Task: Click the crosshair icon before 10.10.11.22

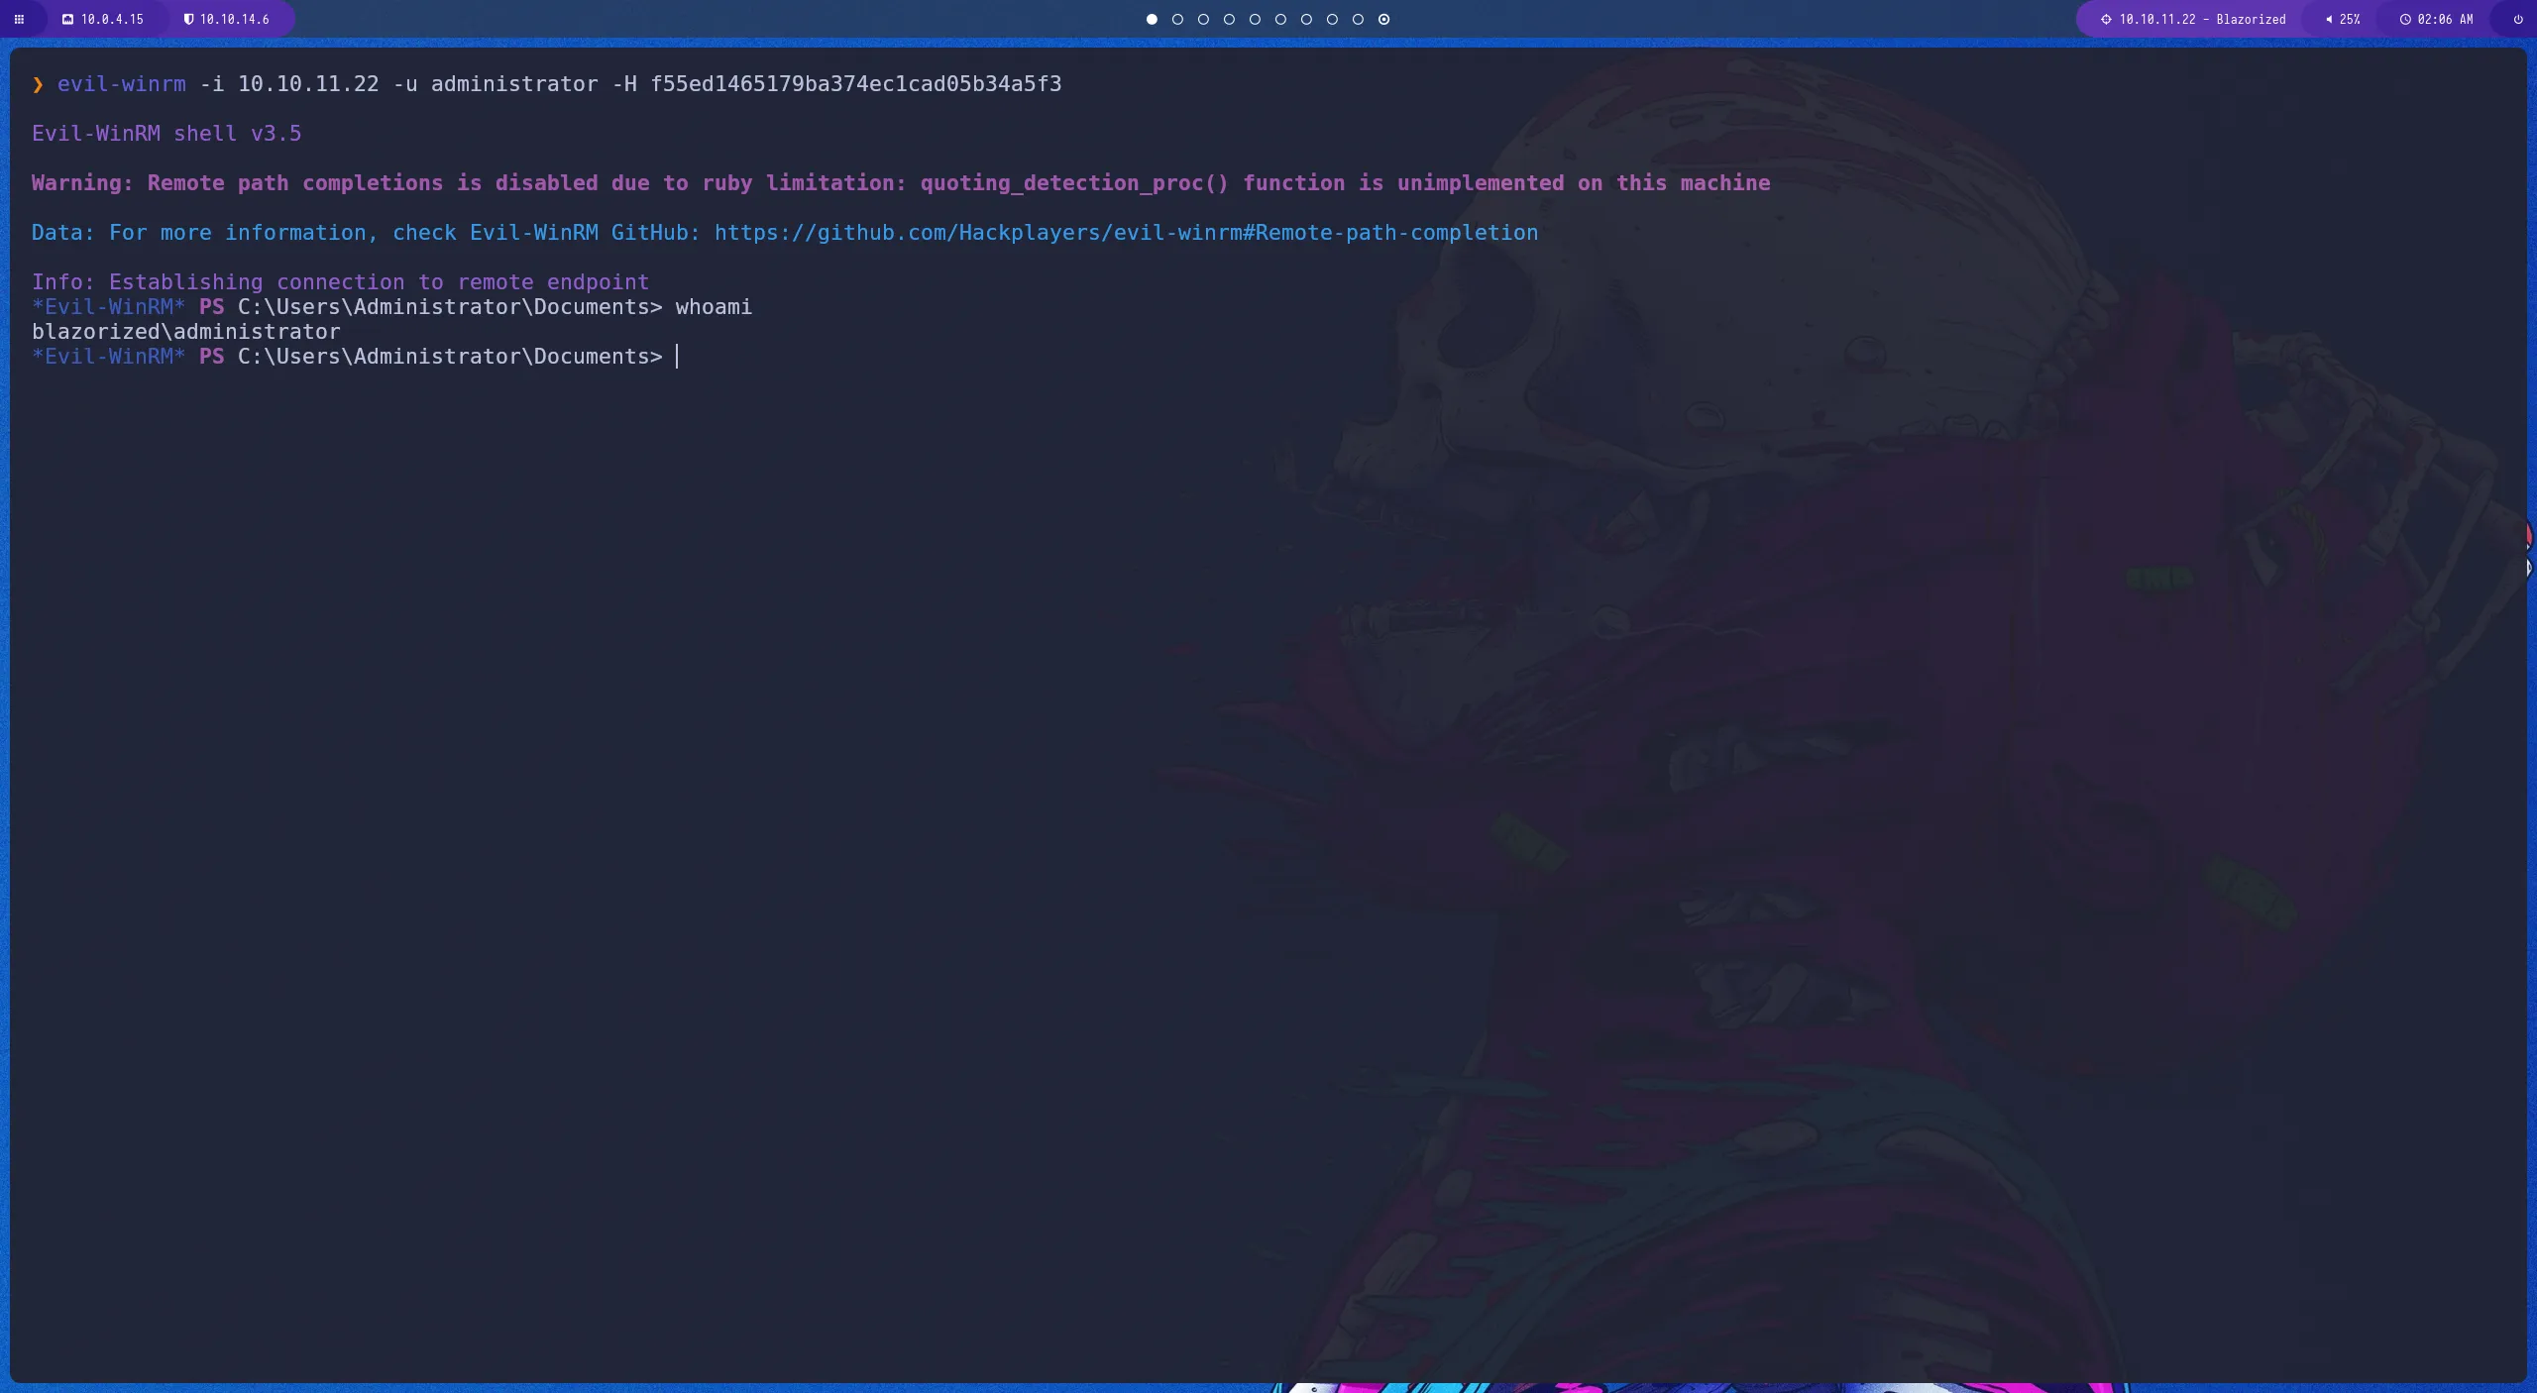Action: point(2105,19)
